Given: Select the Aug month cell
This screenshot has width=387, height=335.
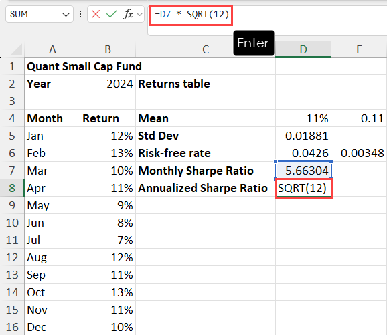Looking at the screenshot, I should (52, 257).
